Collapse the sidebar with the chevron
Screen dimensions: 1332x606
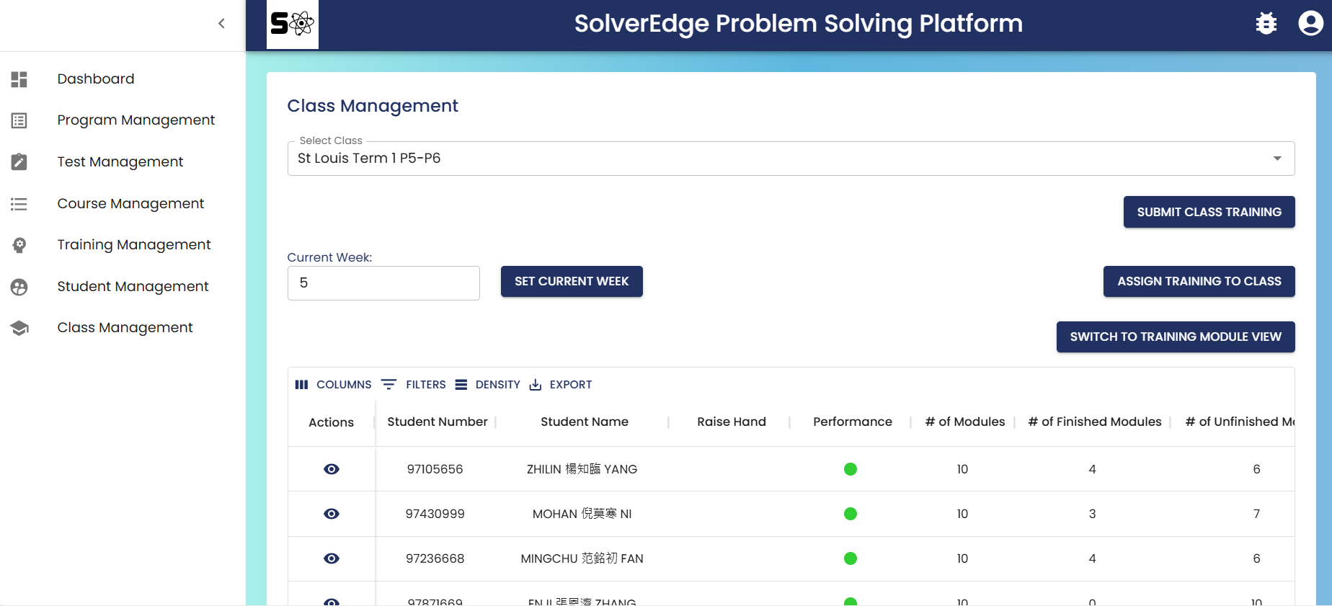pyautogui.click(x=221, y=24)
